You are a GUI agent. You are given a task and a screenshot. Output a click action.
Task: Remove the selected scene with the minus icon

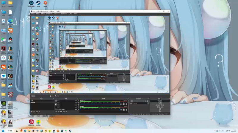34,112
